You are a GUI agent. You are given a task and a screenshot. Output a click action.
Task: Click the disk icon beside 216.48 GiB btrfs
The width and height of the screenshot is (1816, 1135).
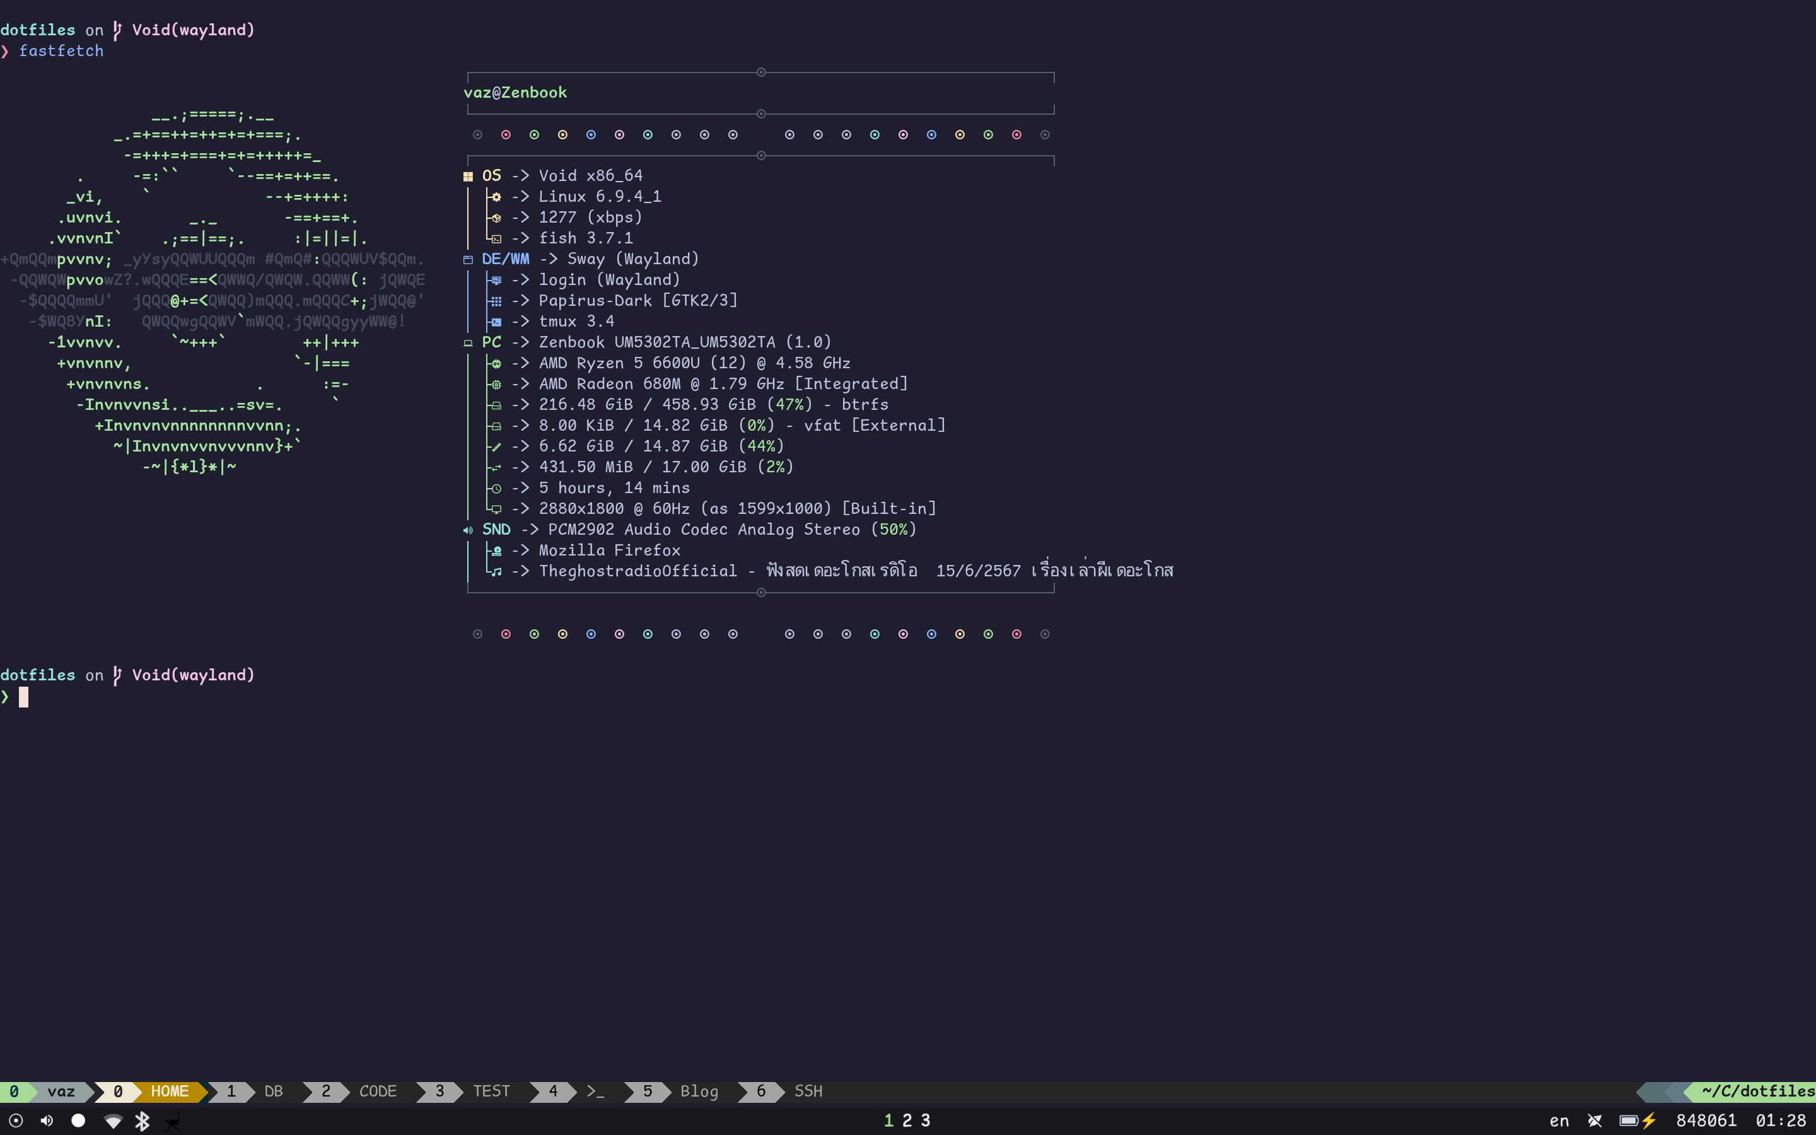pyautogui.click(x=496, y=405)
